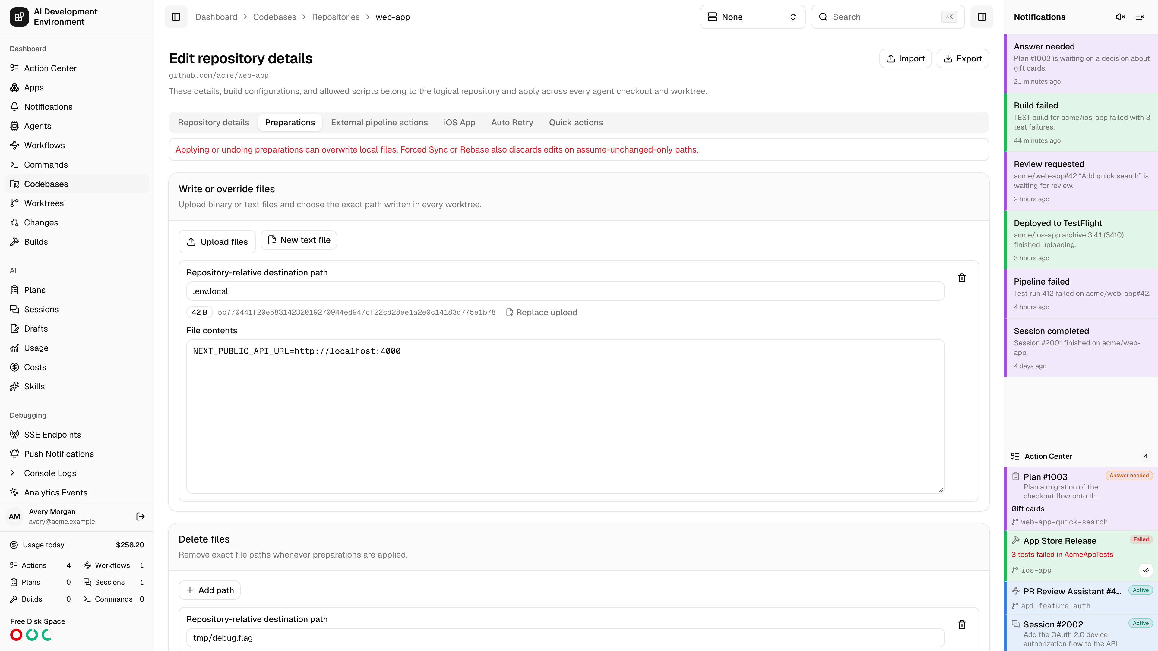Open Sessions in sidebar navigation
Viewport: 1158px width, 651px height.
coord(77,310)
